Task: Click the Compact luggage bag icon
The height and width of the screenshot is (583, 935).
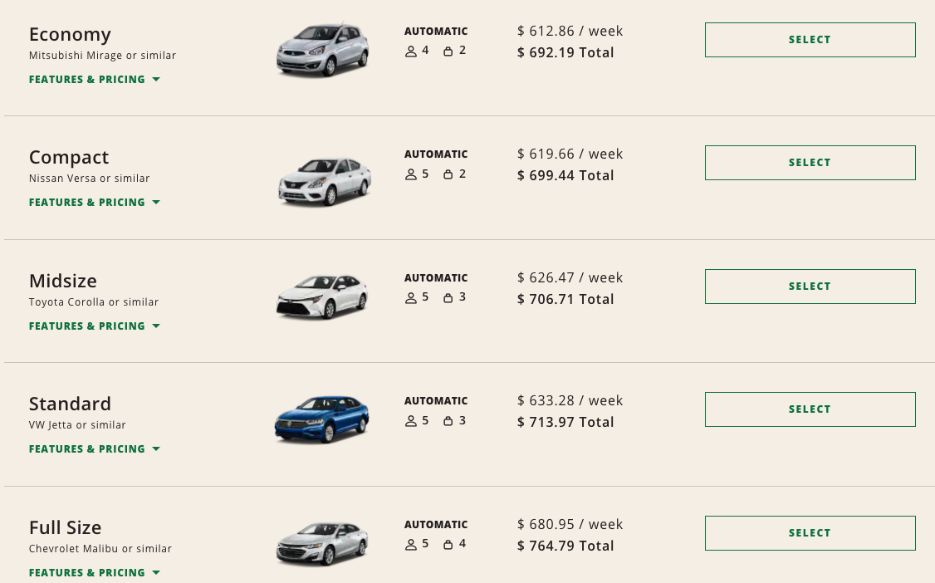Action: point(448,174)
